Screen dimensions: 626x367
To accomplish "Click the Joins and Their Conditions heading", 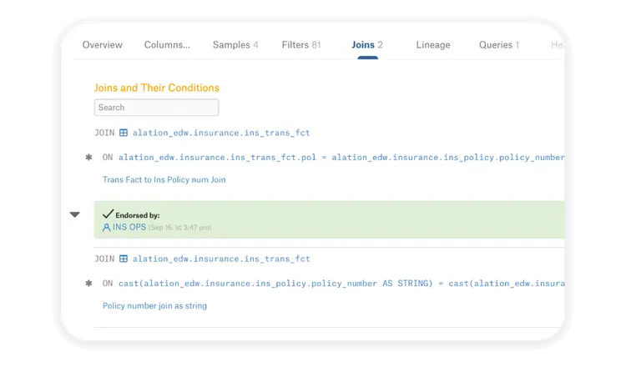I will 157,88.
